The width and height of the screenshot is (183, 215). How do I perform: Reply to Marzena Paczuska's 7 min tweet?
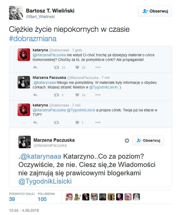[35, 95]
